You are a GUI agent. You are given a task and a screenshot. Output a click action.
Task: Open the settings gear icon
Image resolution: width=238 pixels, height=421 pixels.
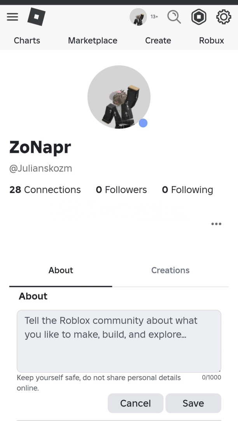click(x=224, y=17)
